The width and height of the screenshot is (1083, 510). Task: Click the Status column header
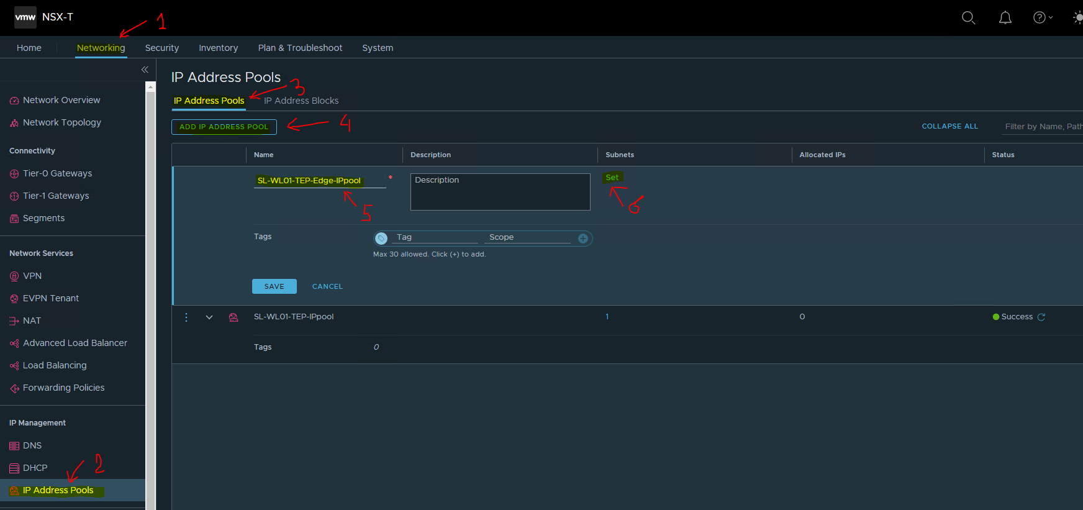tap(1003, 155)
